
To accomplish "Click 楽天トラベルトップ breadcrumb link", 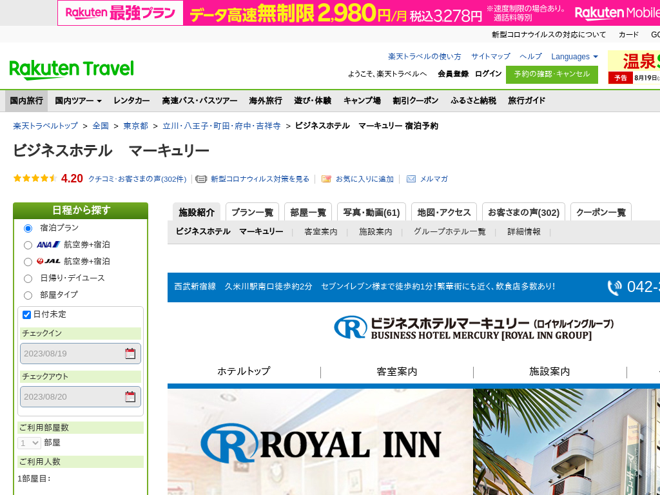I will click(x=46, y=126).
